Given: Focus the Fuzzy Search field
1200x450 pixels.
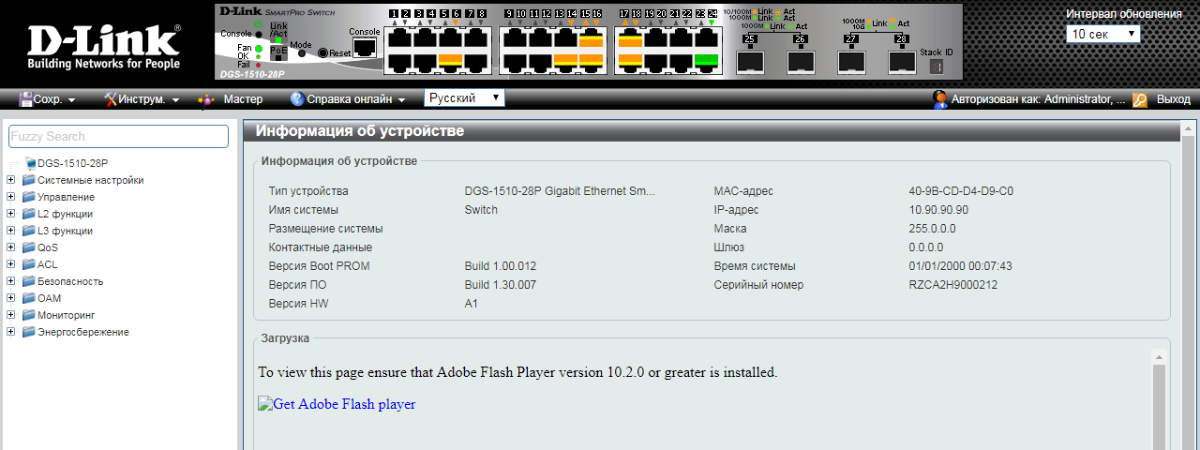Looking at the screenshot, I should pyautogui.click(x=118, y=136).
